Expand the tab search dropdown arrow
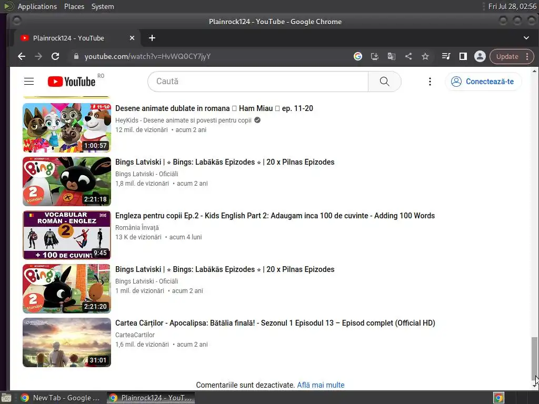The image size is (539, 404). coord(526,38)
